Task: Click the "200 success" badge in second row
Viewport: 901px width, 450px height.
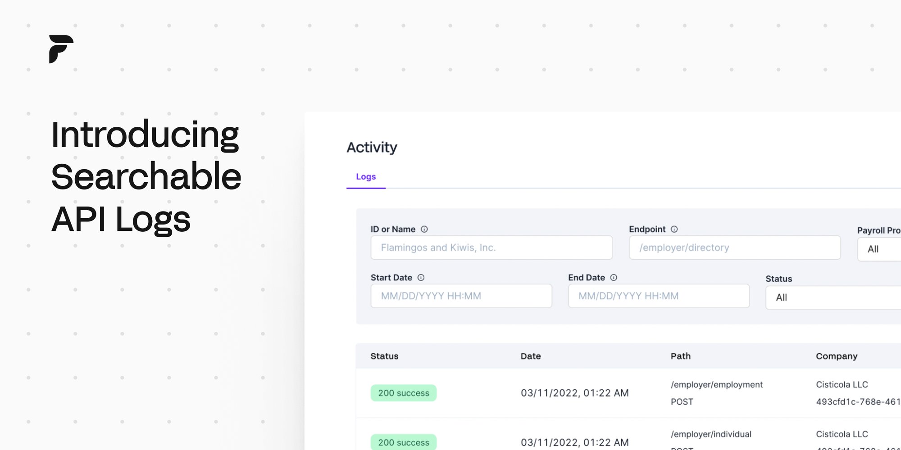Action: pos(403,442)
